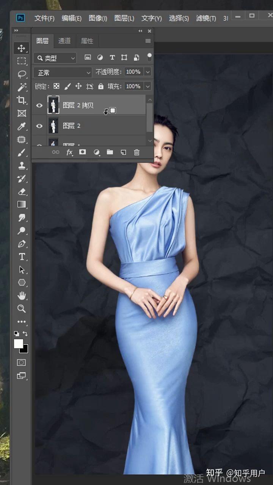Screen dimensions: 273x485
Task: Select the Eraser tool
Action: (22, 192)
